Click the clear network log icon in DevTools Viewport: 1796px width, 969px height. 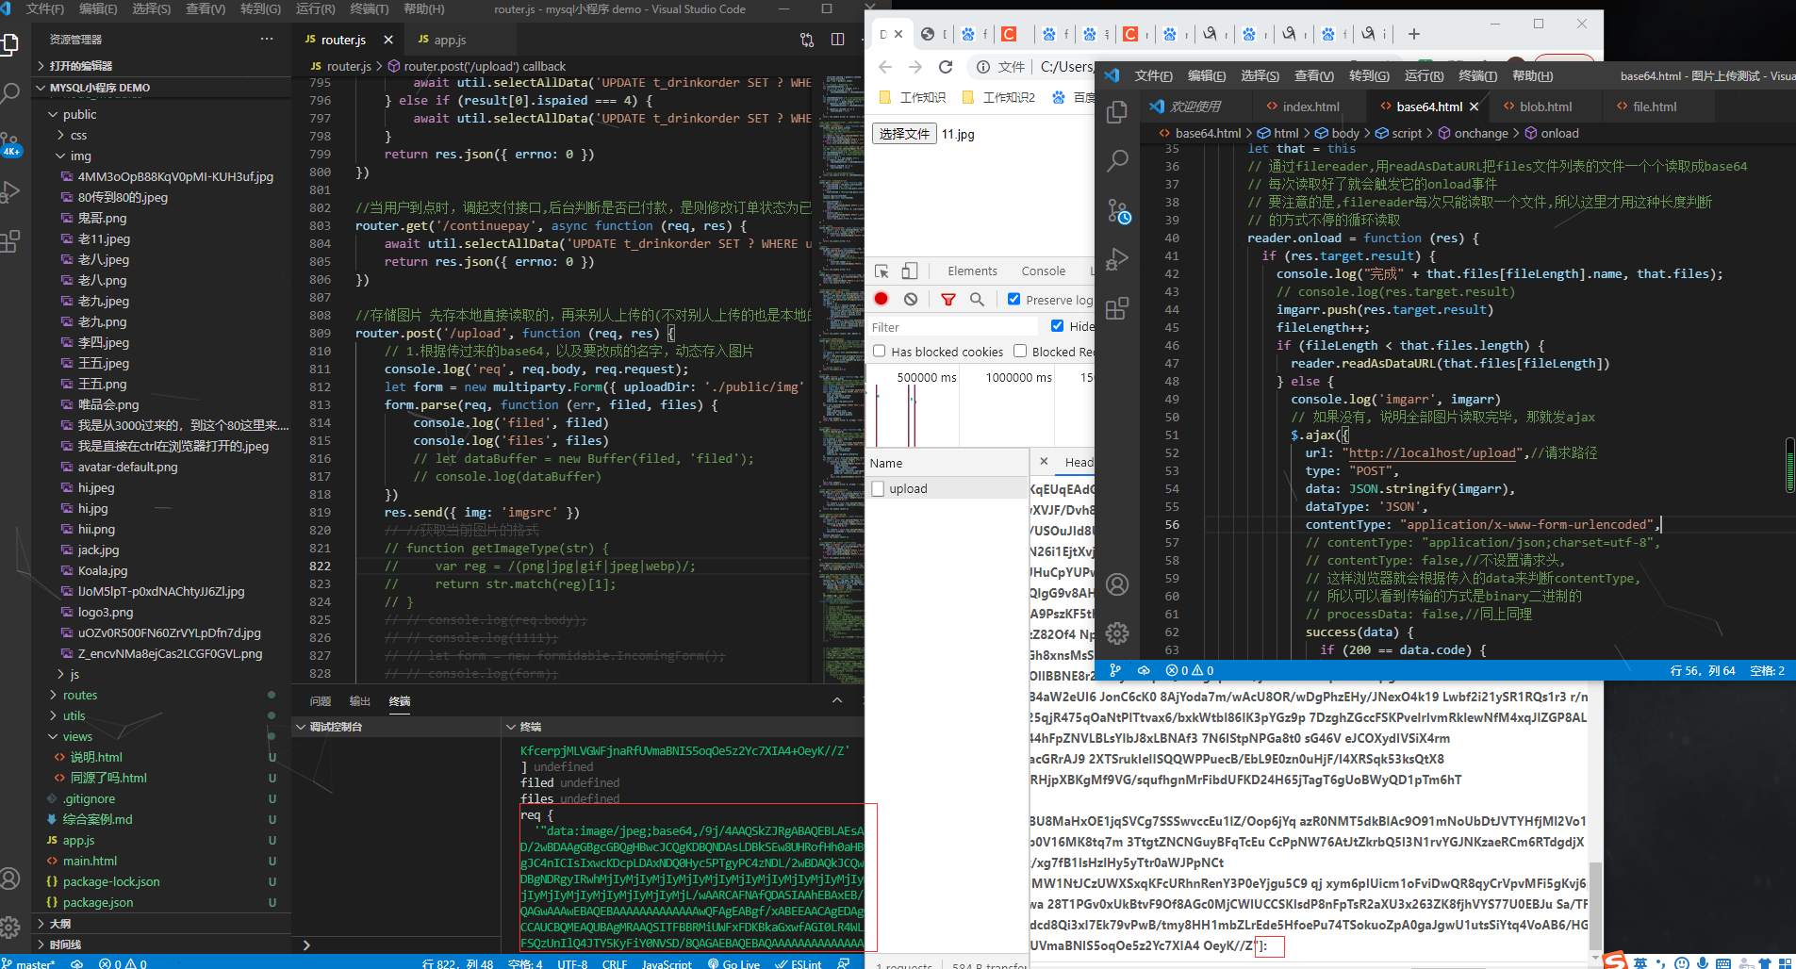point(909,299)
